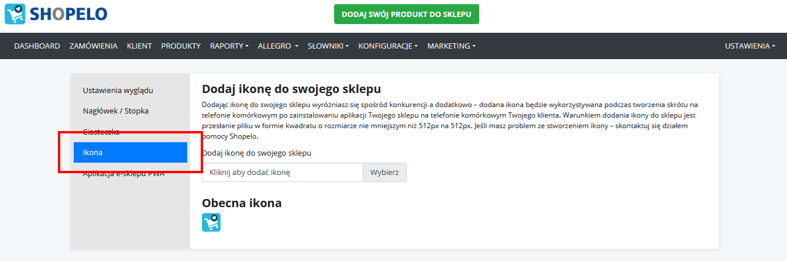Expand the Słowniki dropdown
Screen dimensions: 787x261
coord(328,46)
